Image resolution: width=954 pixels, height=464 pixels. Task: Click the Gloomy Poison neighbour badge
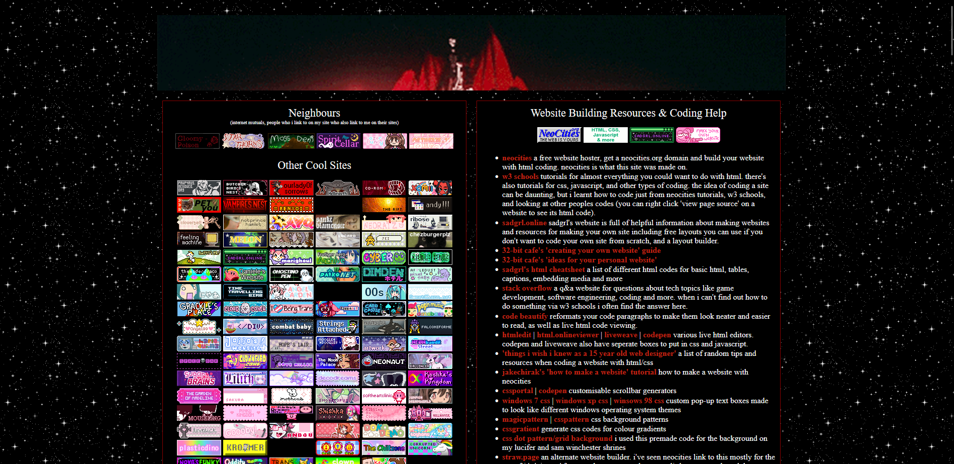198,141
